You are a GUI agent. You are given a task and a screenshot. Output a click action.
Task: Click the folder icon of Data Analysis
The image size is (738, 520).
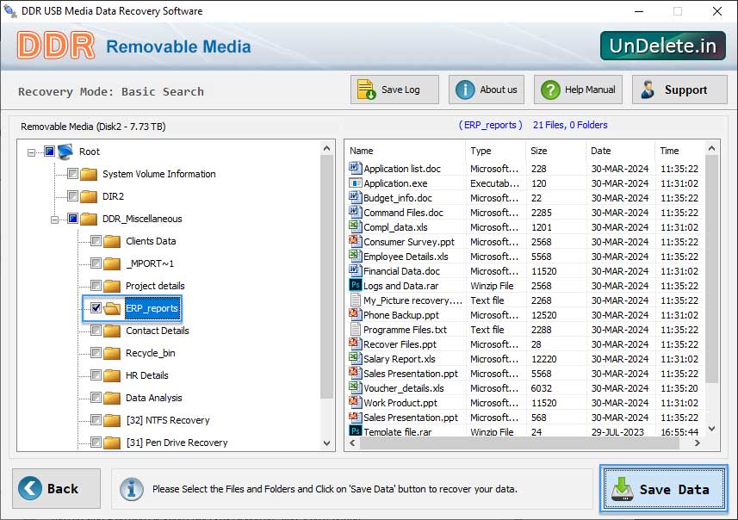pyautogui.click(x=112, y=398)
